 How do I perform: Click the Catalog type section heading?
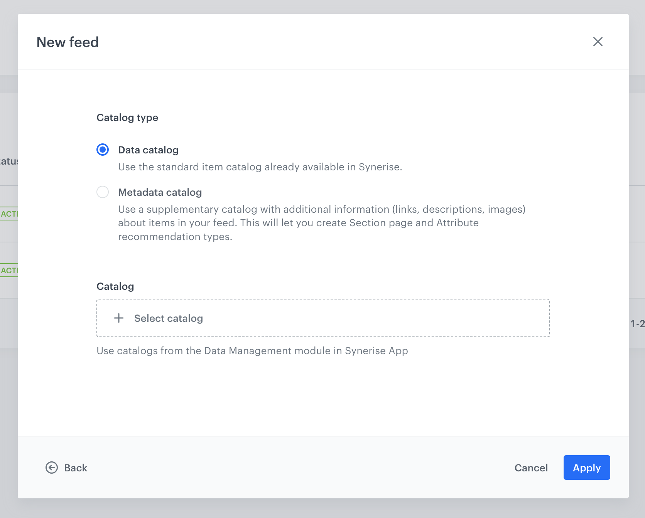coord(127,118)
